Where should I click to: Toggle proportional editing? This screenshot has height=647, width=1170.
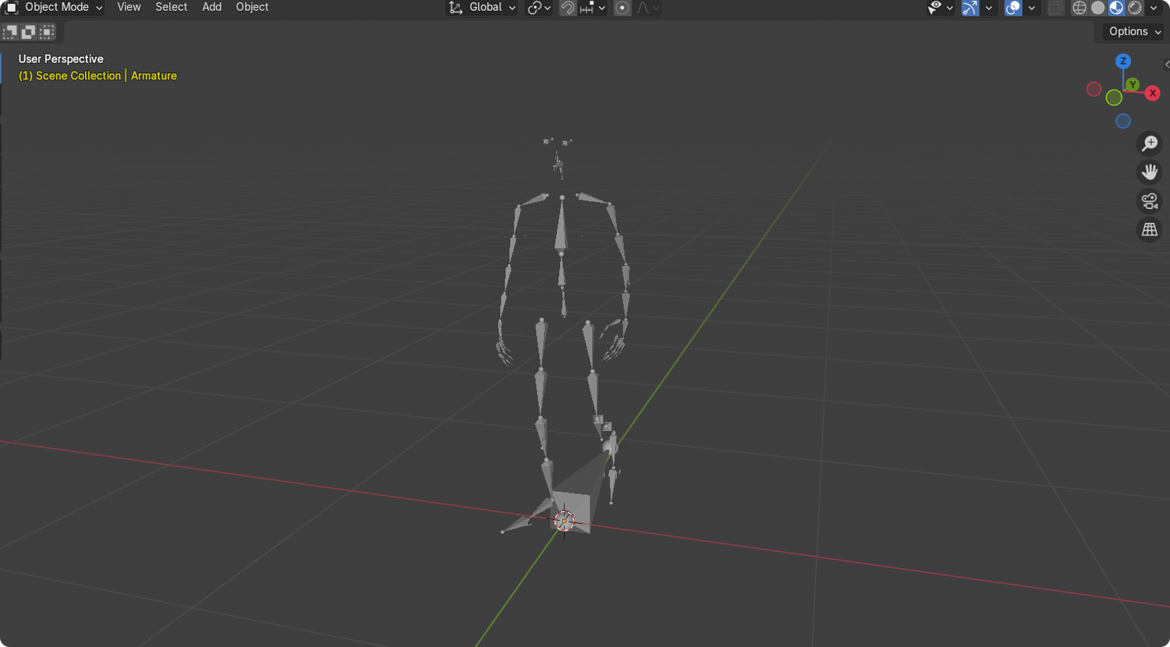pyautogui.click(x=622, y=8)
